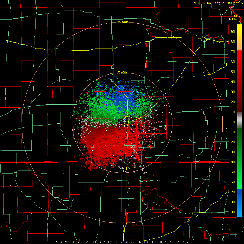Click the positive 10 scale label
Image resolution: width=244 pixels, height=244 pixels.
pos(233,112)
